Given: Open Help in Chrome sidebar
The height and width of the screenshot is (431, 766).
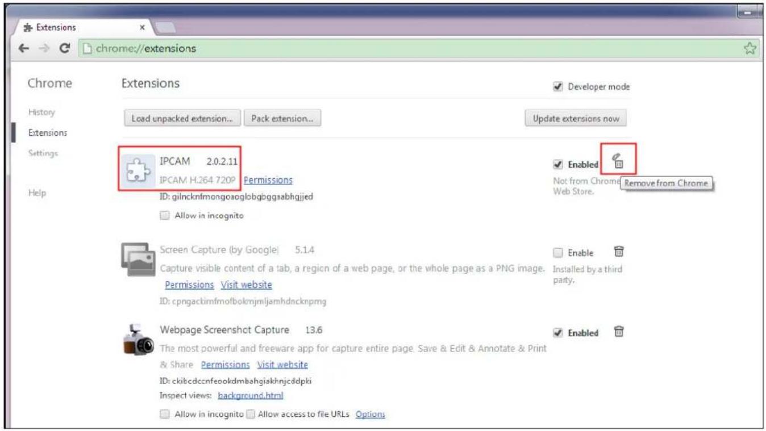Looking at the screenshot, I should [36, 193].
